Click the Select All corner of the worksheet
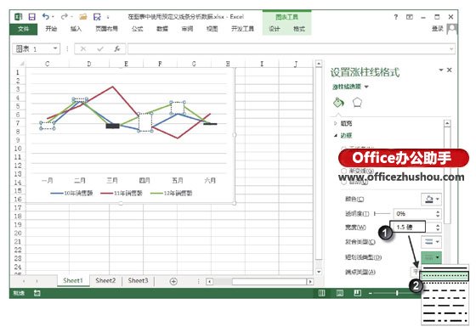476x332 pixels. [21, 64]
